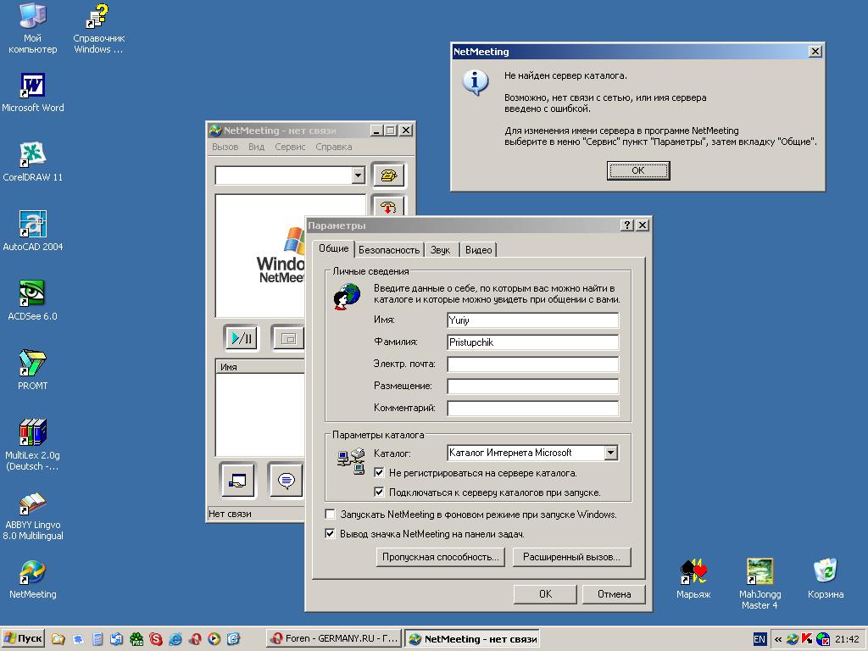Click the EN language indicator in tray

[759, 639]
